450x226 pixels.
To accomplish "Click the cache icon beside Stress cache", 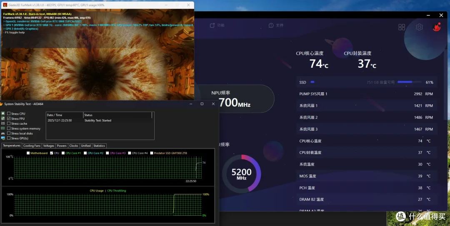I will coord(3,123).
